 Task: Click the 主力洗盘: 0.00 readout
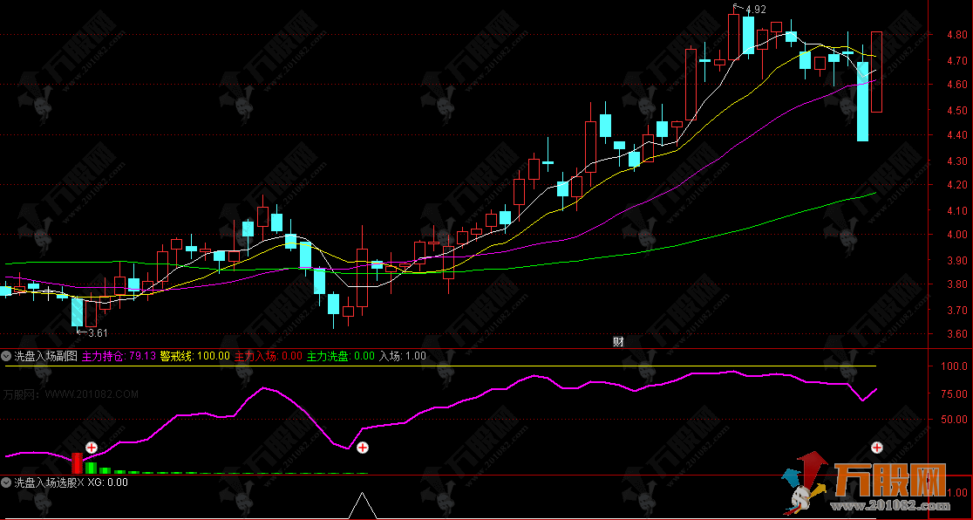pyautogui.click(x=341, y=356)
